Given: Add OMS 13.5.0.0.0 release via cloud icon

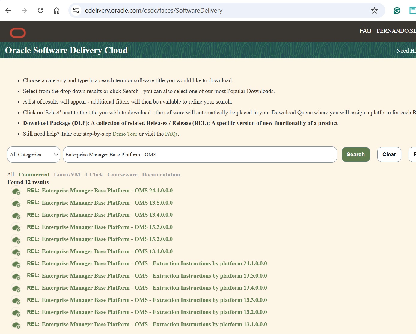Looking at the screenshot, I should coord(16,203).
